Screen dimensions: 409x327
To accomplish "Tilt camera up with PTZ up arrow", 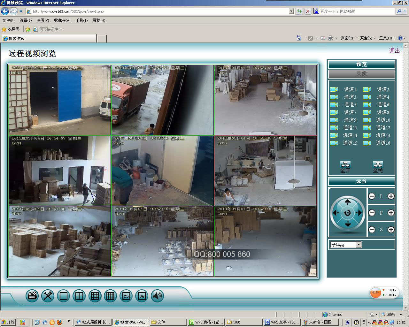I will (x=348, y=202).
